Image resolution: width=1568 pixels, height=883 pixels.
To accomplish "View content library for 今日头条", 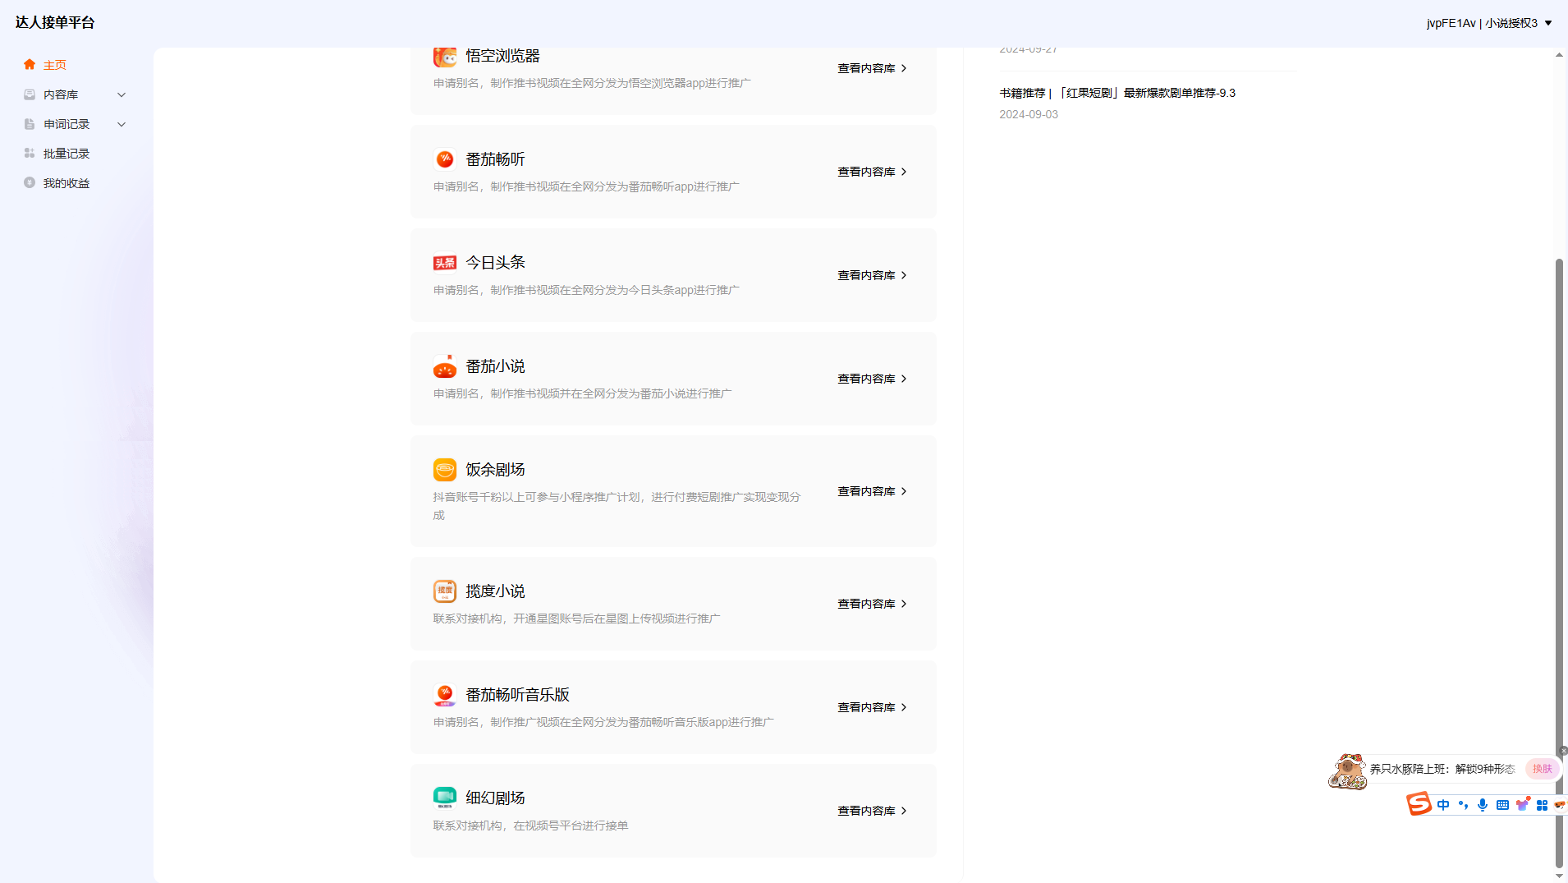I will point(872,275).
